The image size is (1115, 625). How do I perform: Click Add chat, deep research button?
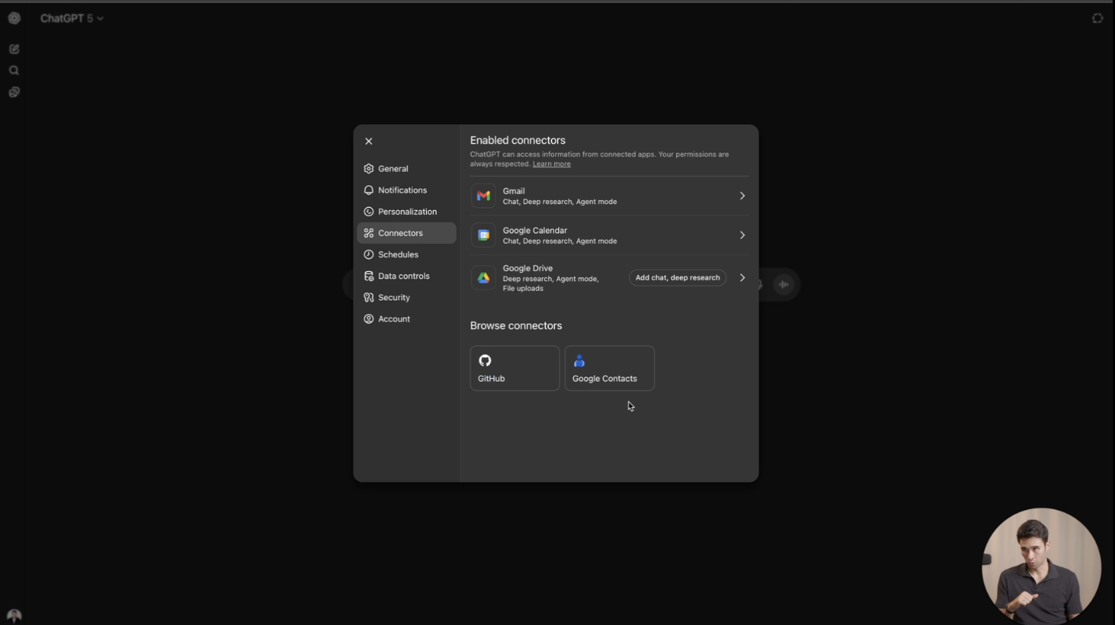[x=677, y=277]
